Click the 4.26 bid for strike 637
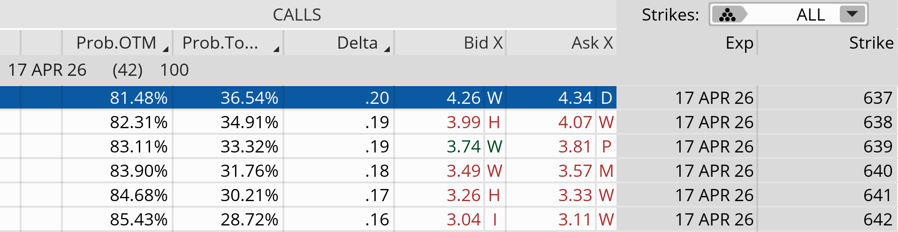This screenshot has width=898, height=232. click(464, 98)
